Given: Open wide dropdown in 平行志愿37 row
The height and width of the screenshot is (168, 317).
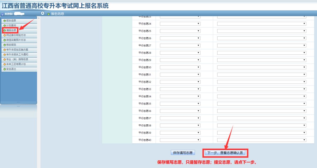Looking at the screenshot, I should click(x=262, y=118).
